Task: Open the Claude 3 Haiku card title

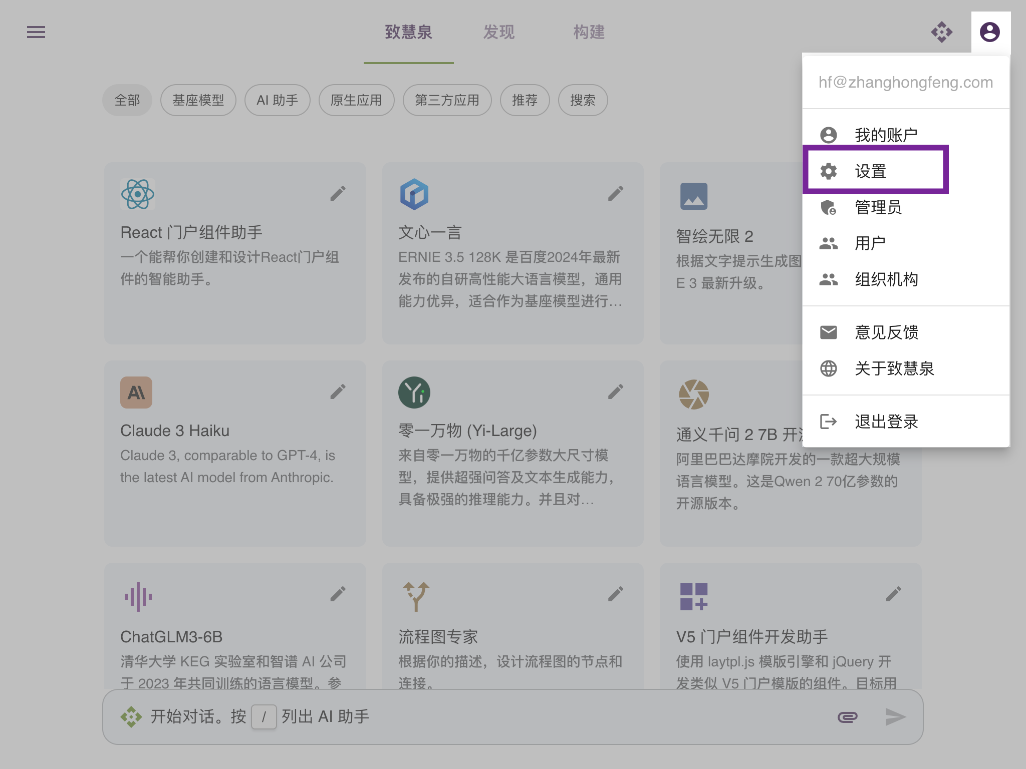Action: [175, 431]
